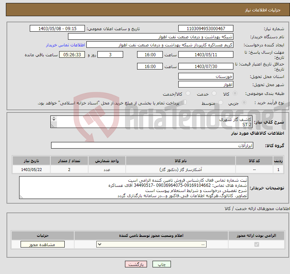
Task: Click the delivery province خوزستان field
Action: tap(206, 76)
